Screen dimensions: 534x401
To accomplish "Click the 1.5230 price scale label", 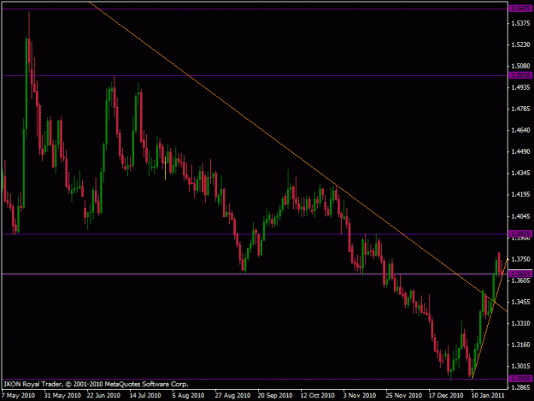I will tap(520, 44).
